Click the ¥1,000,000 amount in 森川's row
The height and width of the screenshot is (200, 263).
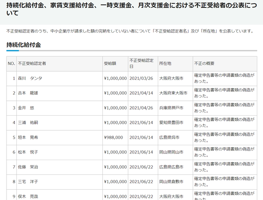[x=115, y=79]
